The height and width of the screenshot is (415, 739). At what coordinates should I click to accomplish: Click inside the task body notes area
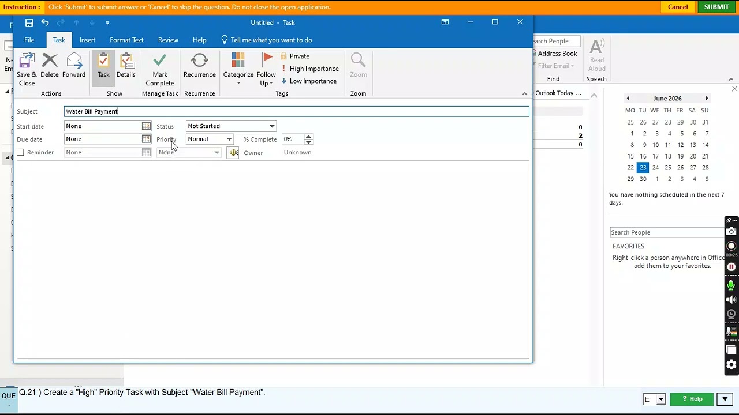[x=273, y=259]
